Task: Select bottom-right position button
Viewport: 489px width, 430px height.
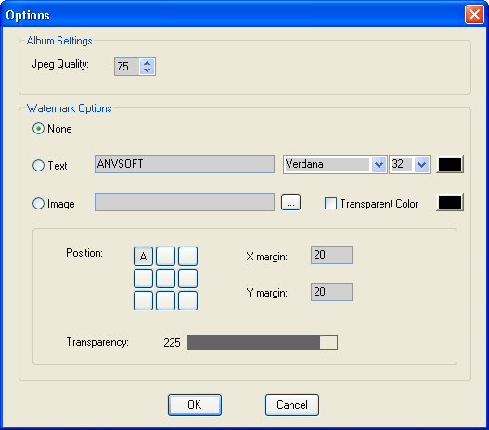Action: pyautogui.click(x=187, y=301)
